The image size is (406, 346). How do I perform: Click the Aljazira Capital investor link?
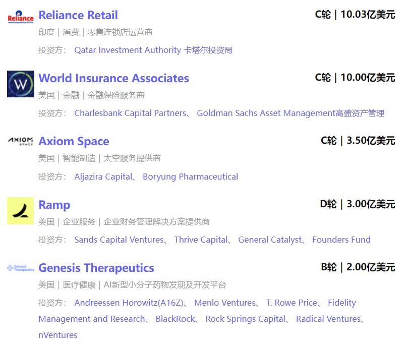[x=103, y=177]
